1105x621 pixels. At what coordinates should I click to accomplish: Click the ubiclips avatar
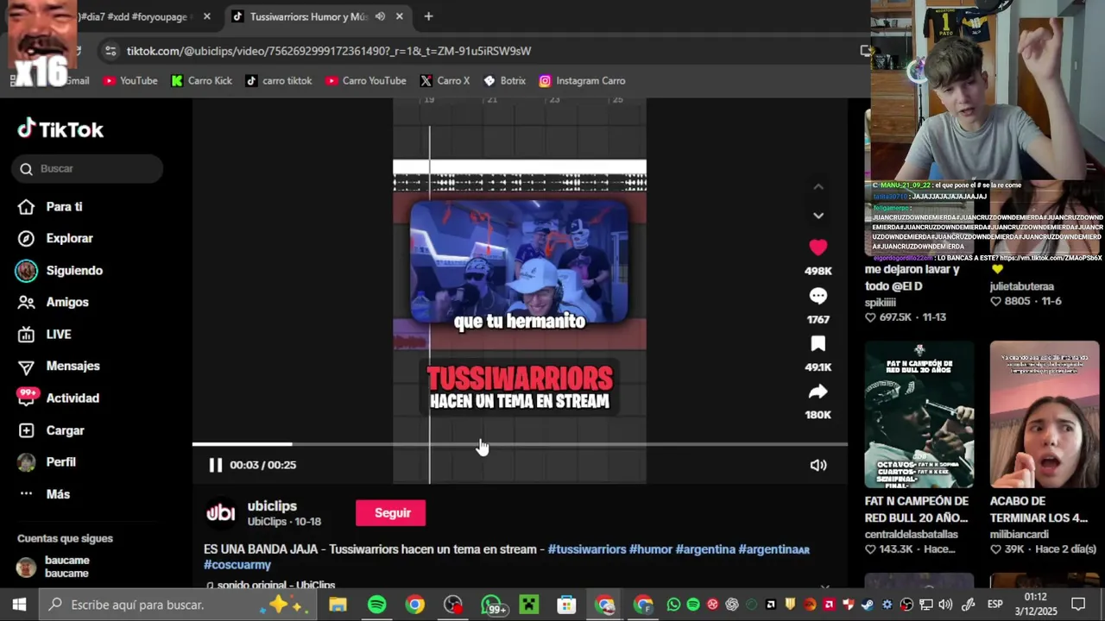[220, 513]
